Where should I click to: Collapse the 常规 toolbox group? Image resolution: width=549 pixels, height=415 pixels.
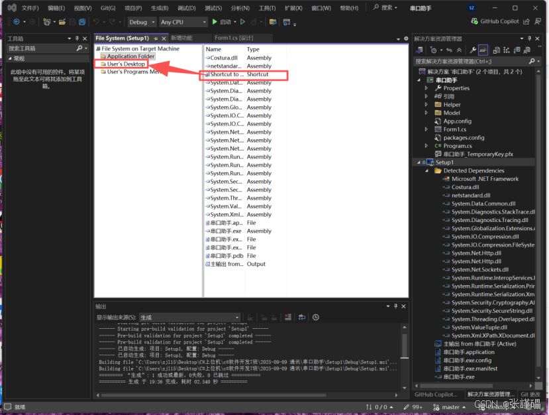(10, 58)
